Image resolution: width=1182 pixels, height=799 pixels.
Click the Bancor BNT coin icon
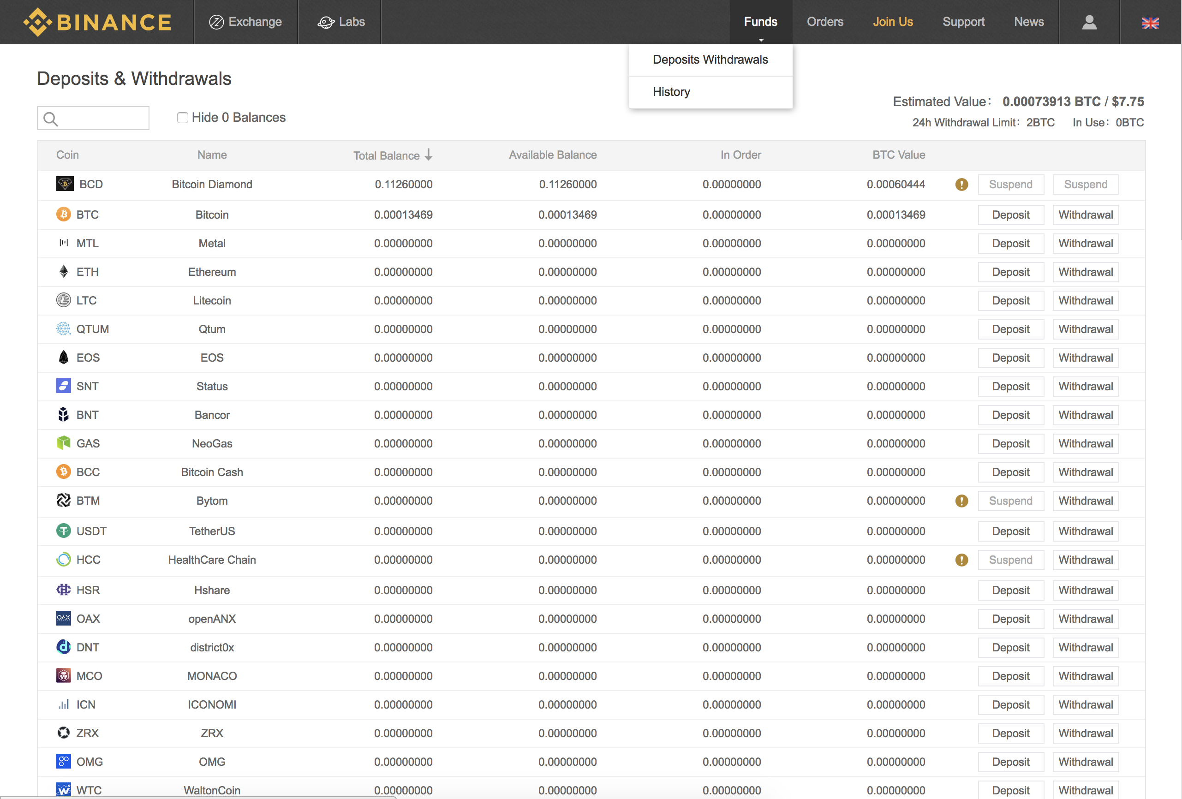(x=63, y=414)
